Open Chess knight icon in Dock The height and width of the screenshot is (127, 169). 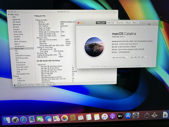point(154,115)
